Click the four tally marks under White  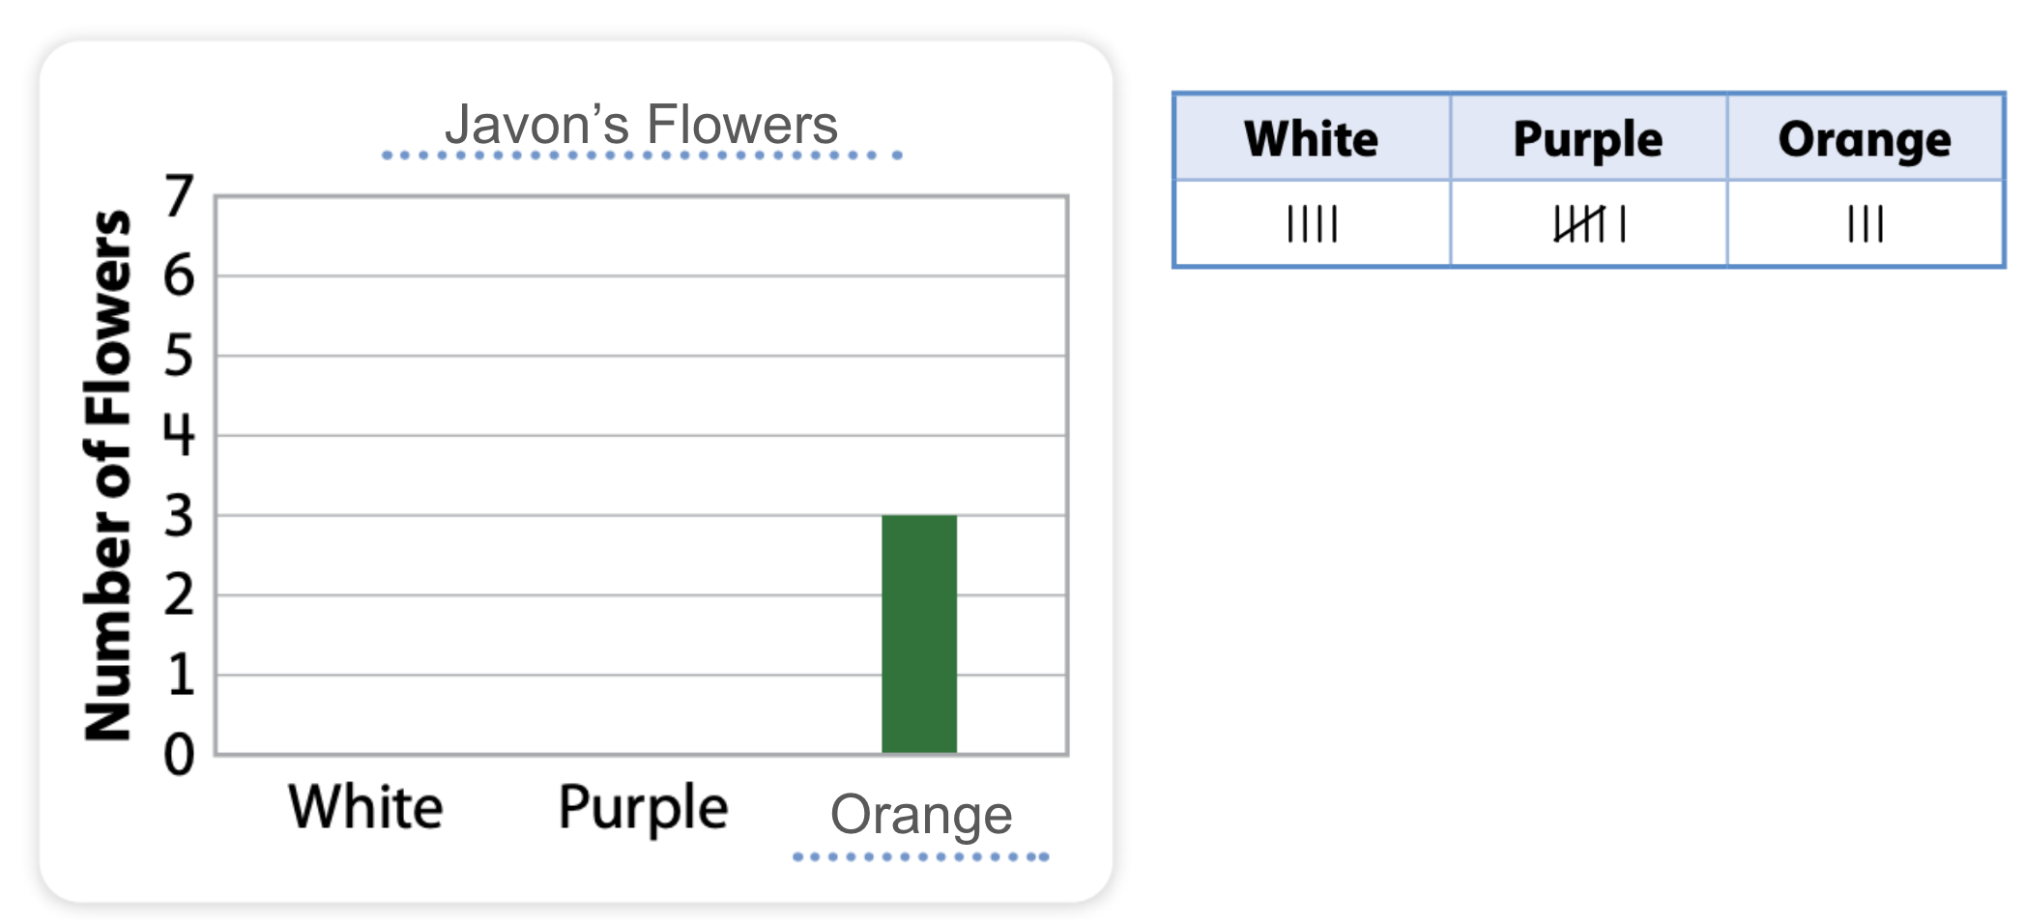[1312, 224]
